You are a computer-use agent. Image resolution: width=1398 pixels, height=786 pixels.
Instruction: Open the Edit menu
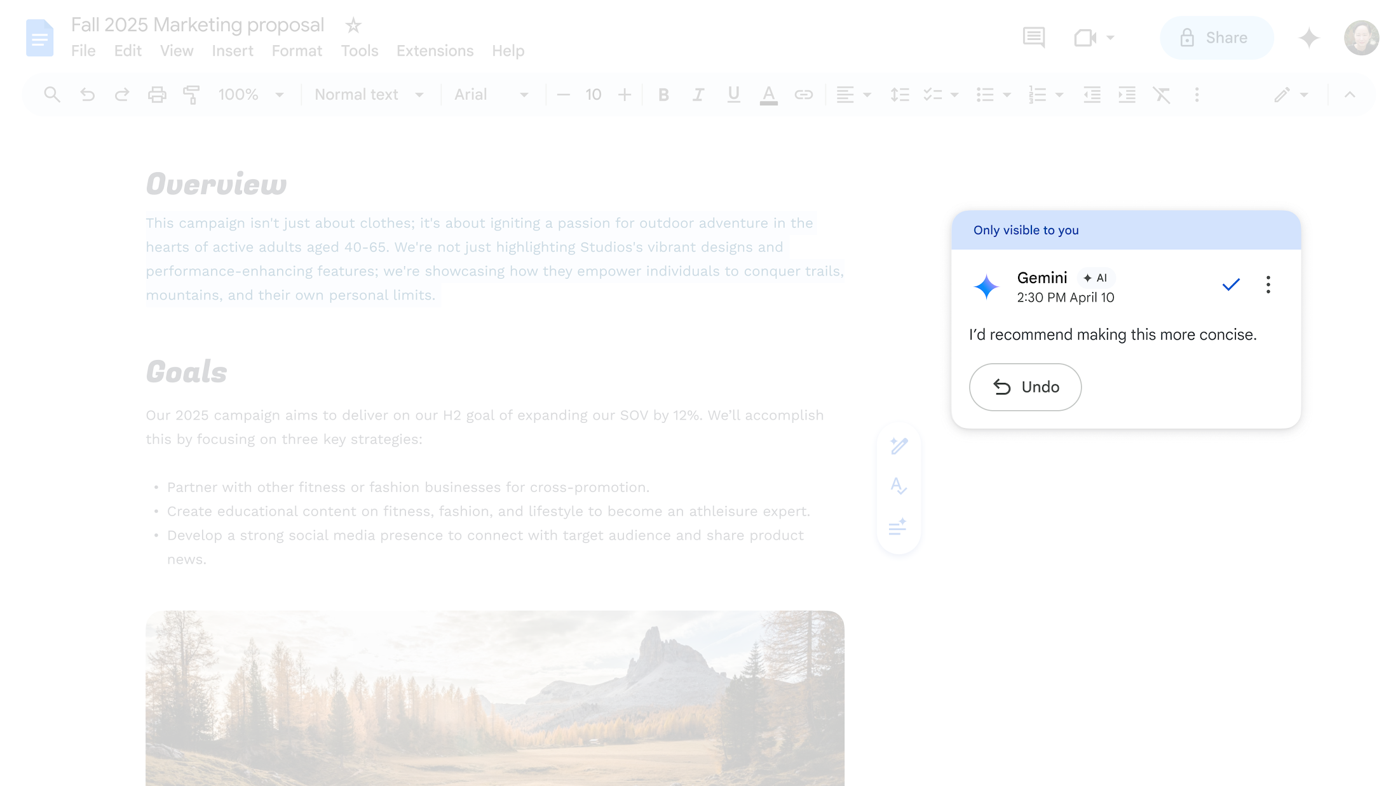[128, 51]
